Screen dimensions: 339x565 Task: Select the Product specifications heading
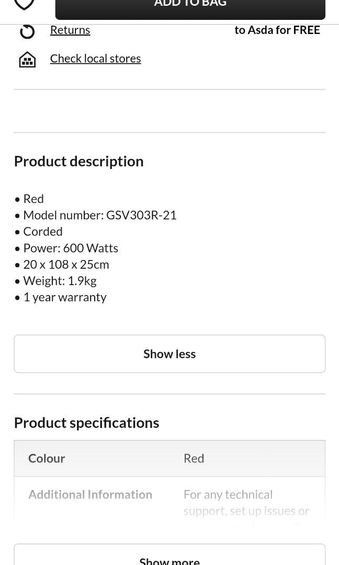(x=86, y=422)
